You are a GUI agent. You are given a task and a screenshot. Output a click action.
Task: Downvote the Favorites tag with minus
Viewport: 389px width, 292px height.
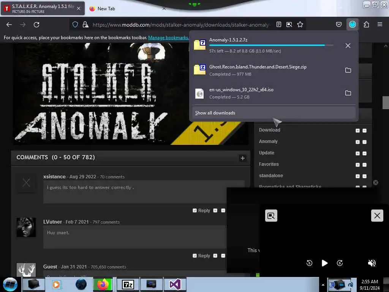coord(364,165)
